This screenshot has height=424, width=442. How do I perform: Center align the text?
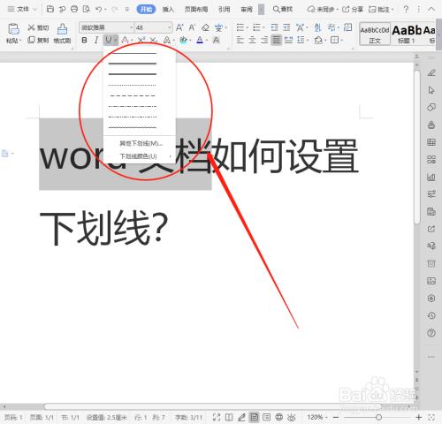point(252,40)
